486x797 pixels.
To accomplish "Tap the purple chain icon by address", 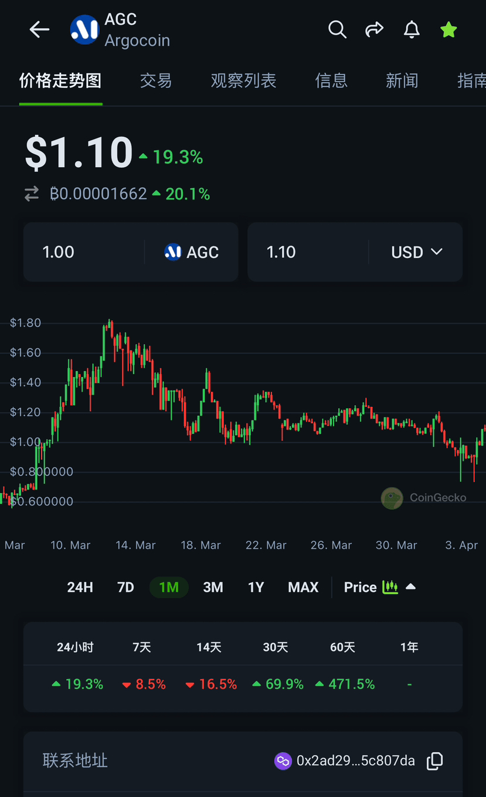I will [283, 761].
